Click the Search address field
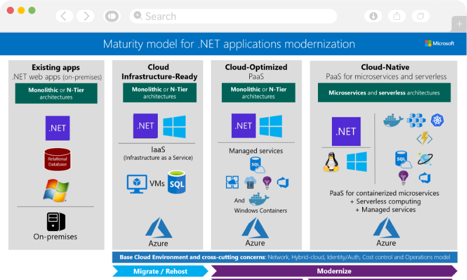The image size is (467, 280). (x=233, y=16)
